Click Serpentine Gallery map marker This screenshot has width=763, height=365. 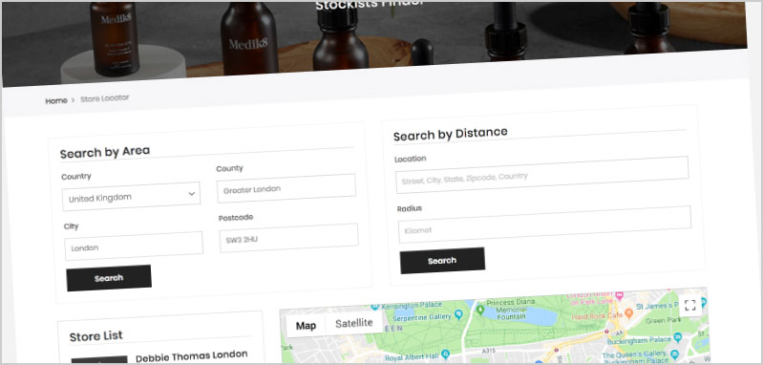tap(458, 315)
